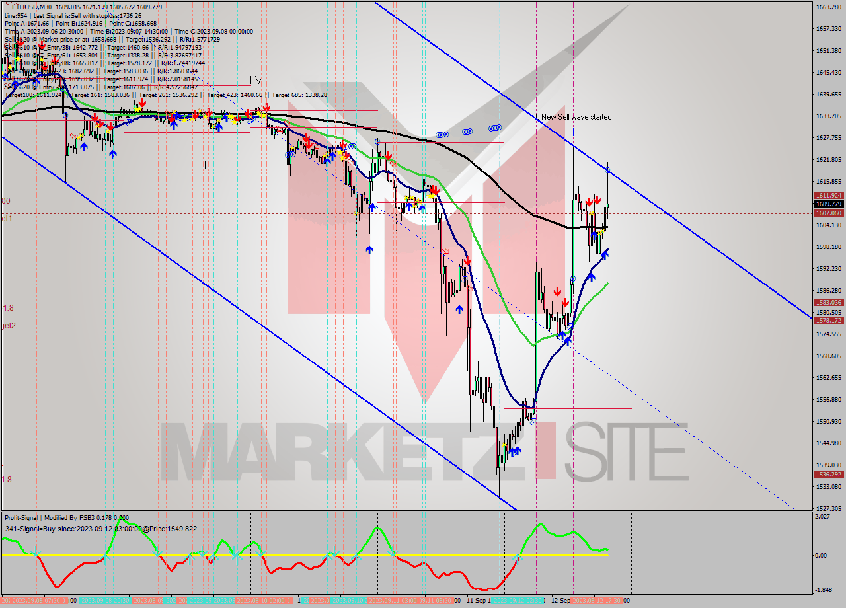Click the red 1611.924 price level tag
This screenshot has height=608, width=846.
(828, 196)
